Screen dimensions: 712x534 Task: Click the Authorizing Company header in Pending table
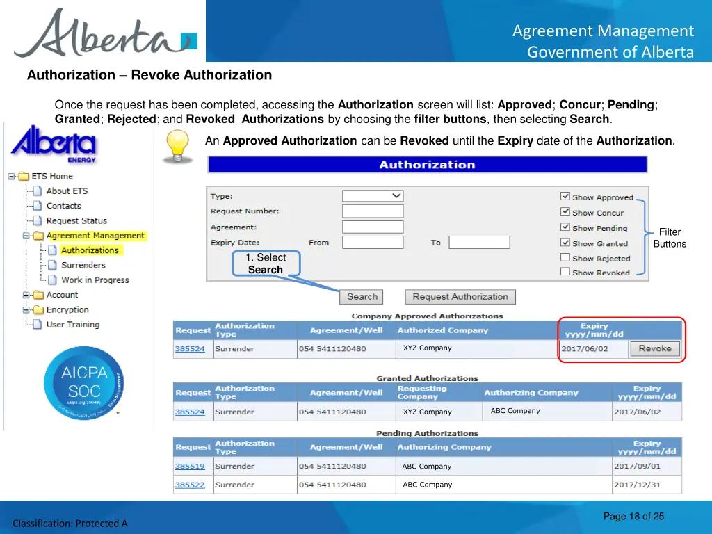point(444,447)
